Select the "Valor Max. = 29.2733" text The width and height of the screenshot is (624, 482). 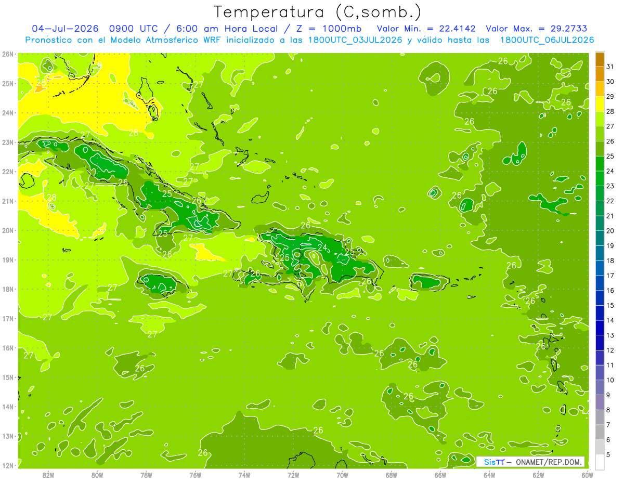(537, 29)
